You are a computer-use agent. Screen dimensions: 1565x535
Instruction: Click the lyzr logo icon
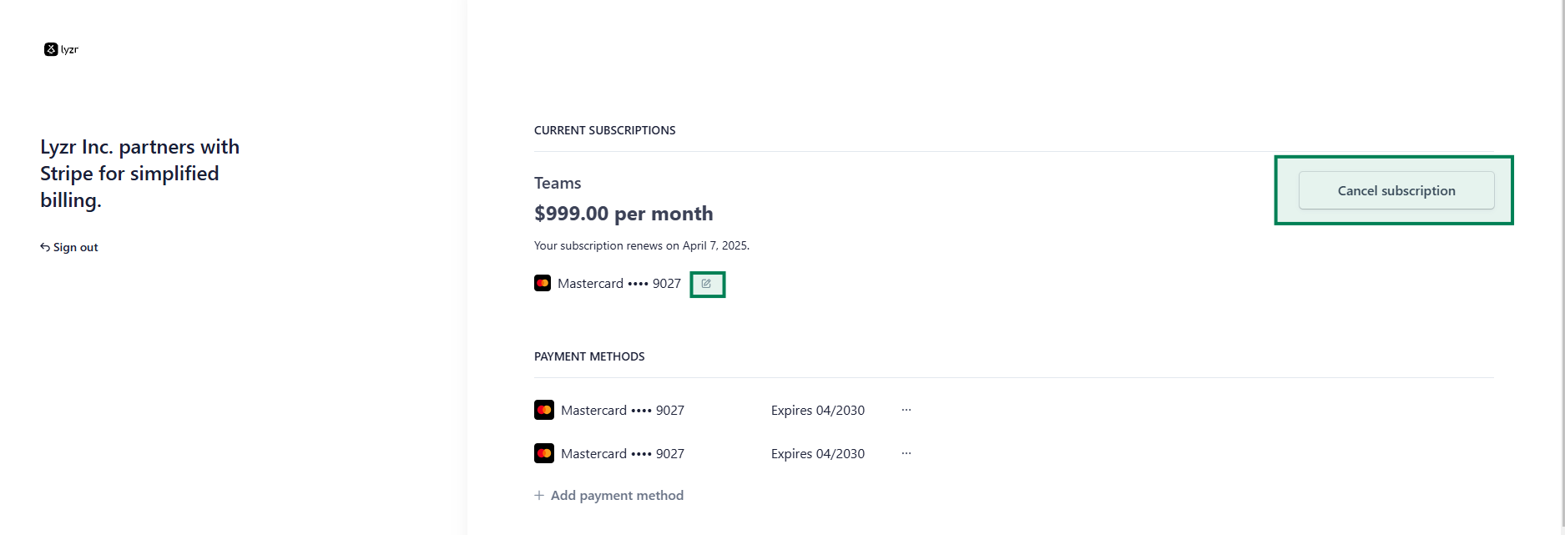(51, 49)
